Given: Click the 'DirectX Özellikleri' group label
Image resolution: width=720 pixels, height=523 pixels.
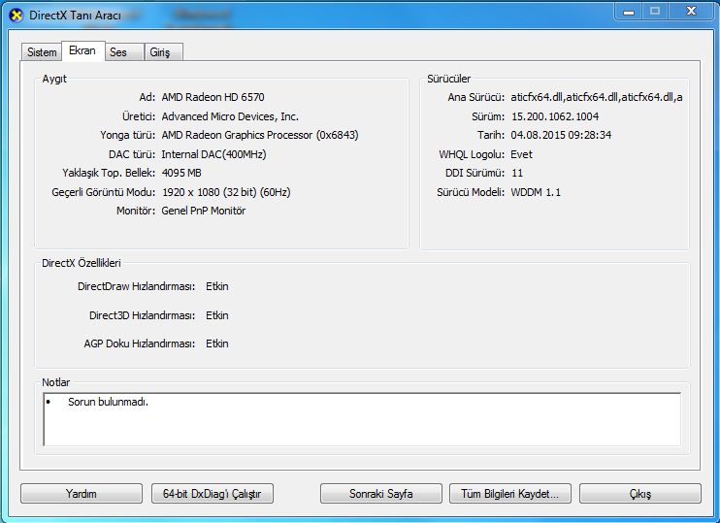Looking at the screenshot, I should pyautogui.click(x=82, y=263).
